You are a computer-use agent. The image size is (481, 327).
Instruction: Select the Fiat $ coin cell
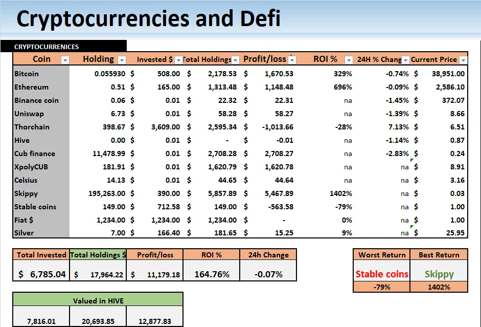41,220
